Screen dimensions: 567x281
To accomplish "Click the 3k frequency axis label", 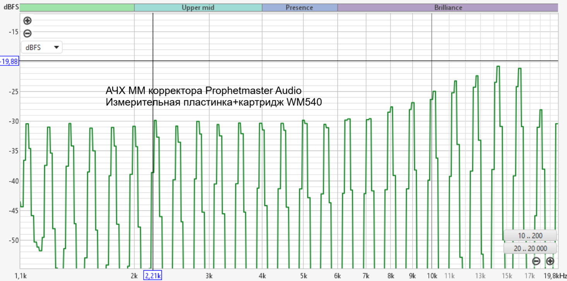I will (x=209, y=276).
